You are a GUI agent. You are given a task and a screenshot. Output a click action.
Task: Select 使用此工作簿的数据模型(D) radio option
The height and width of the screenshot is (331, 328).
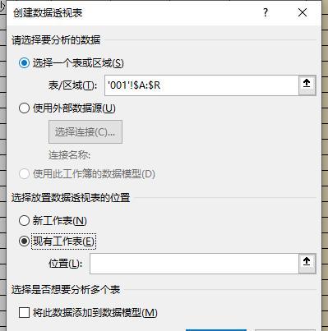tap(24, 174)
